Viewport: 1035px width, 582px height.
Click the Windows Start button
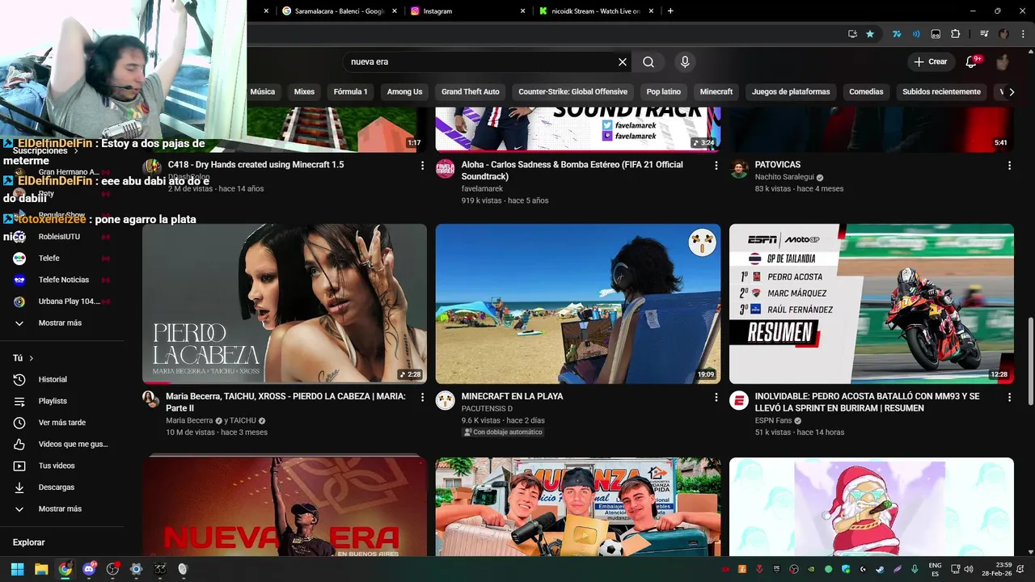(x=17, y=569)
